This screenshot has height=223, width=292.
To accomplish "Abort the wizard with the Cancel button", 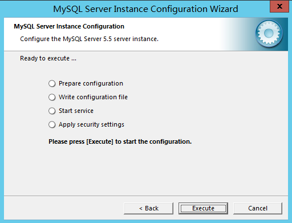I will click(258, 208).
